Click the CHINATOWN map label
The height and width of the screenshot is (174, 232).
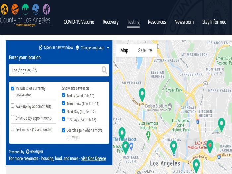click(172, 140)
